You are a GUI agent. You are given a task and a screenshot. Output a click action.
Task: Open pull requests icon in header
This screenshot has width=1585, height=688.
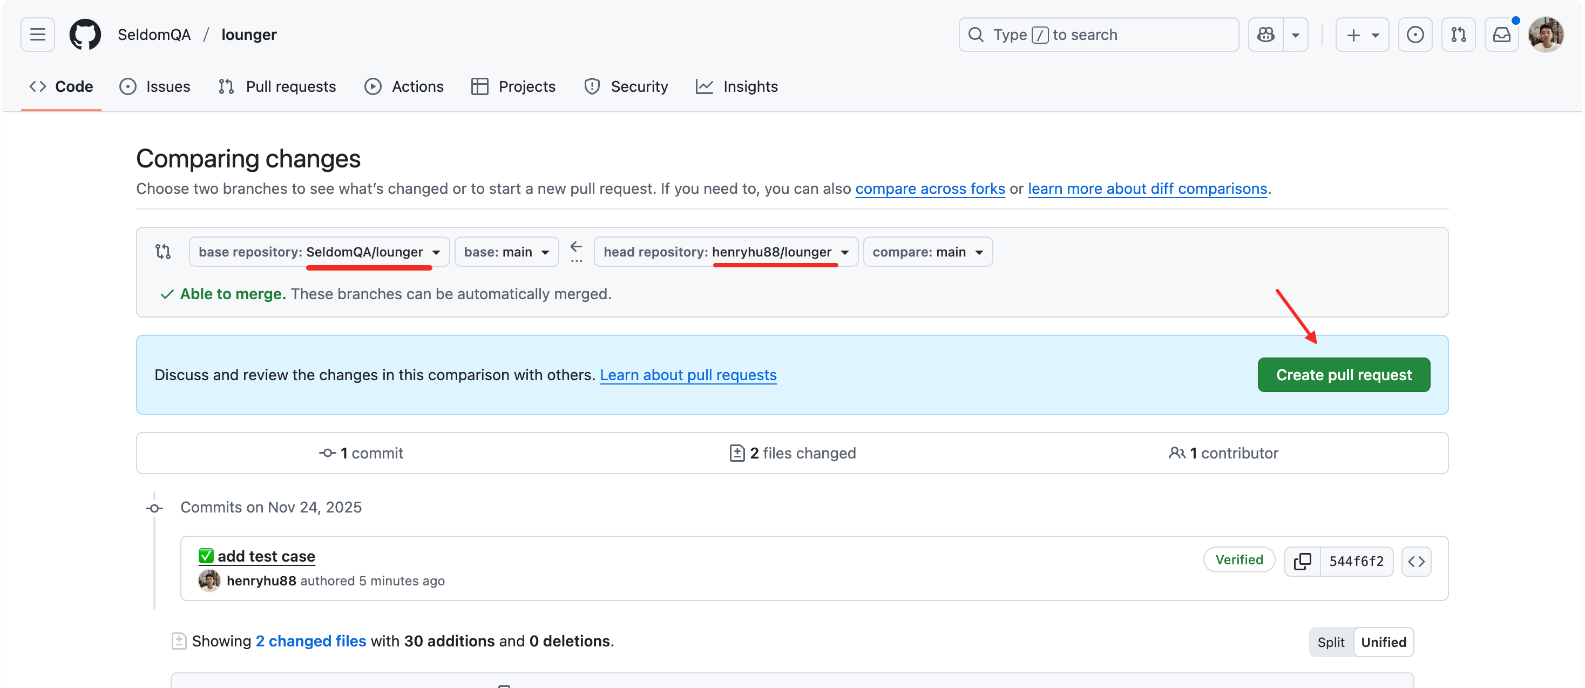coord(1458,35)
